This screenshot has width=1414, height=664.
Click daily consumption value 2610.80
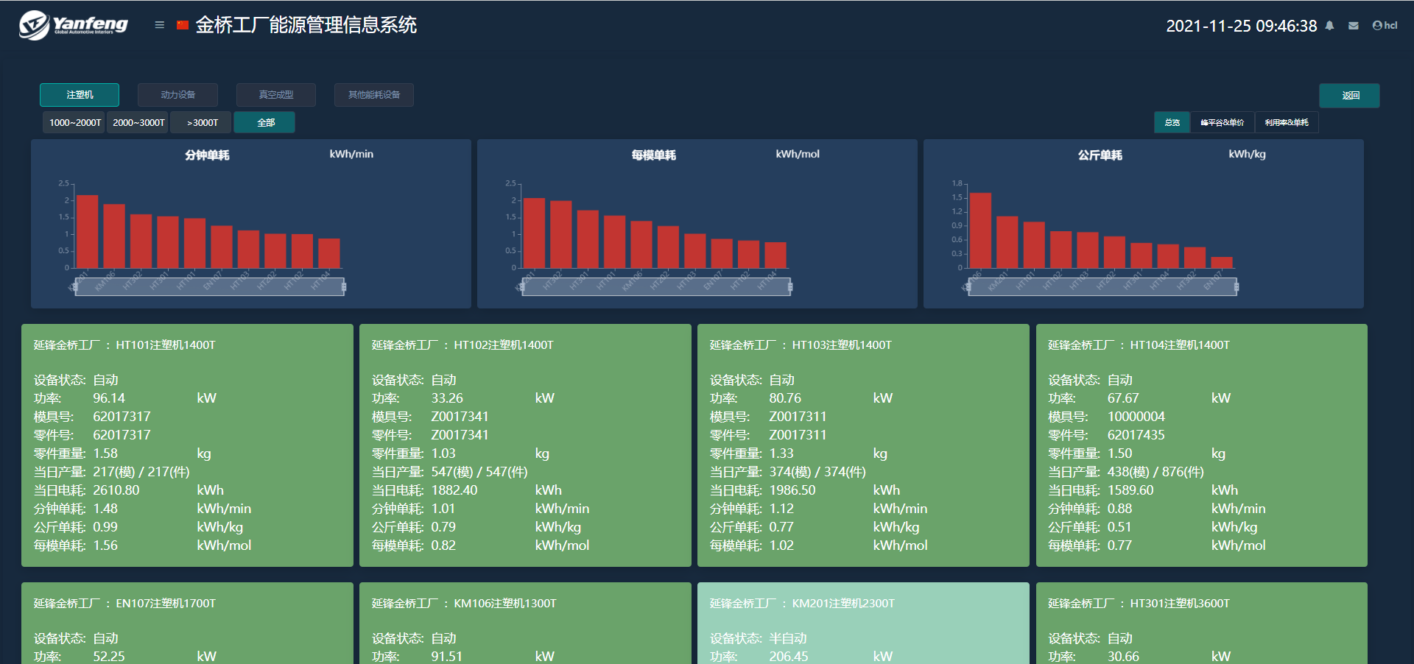pos(116,490)
